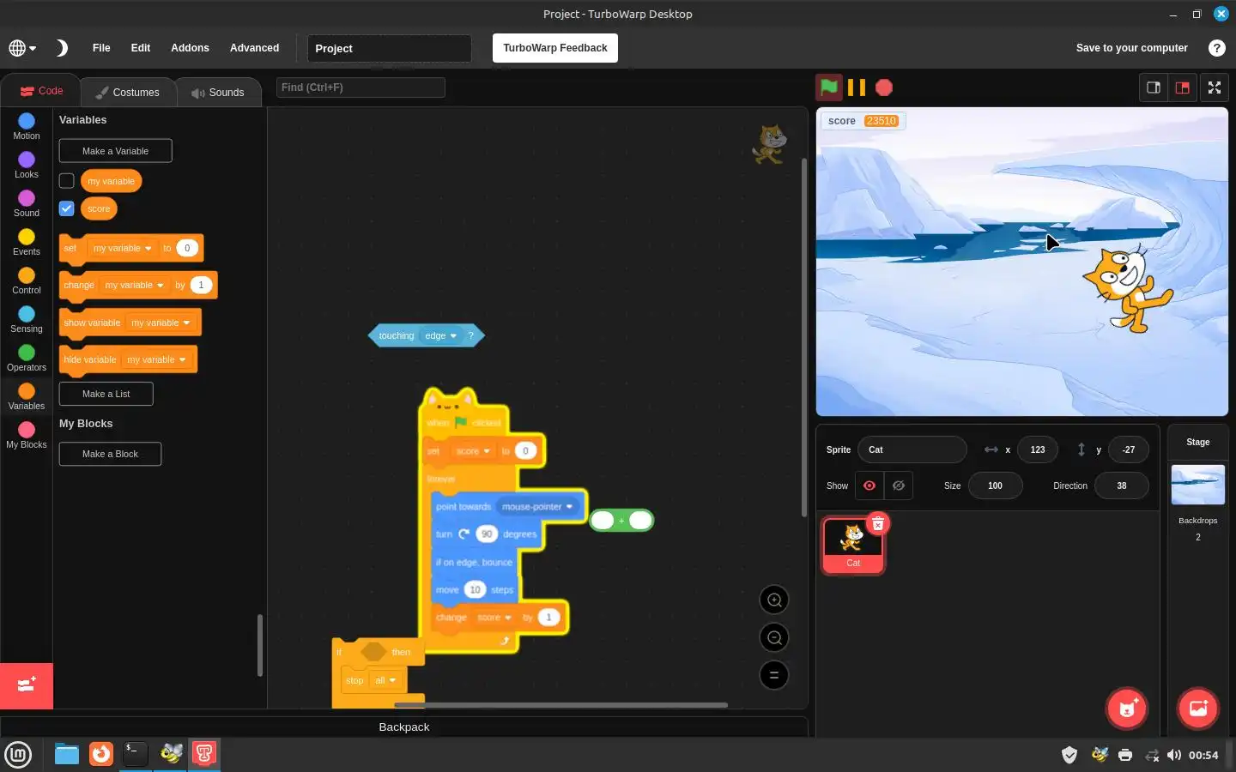Zoom in the code workspace
Screen dimensions: 1236x772
[774, 600]
